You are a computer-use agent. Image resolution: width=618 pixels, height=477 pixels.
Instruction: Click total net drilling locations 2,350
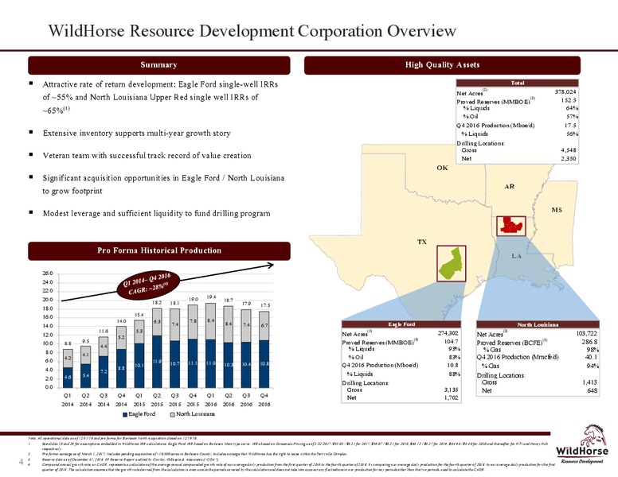(569, 159)
